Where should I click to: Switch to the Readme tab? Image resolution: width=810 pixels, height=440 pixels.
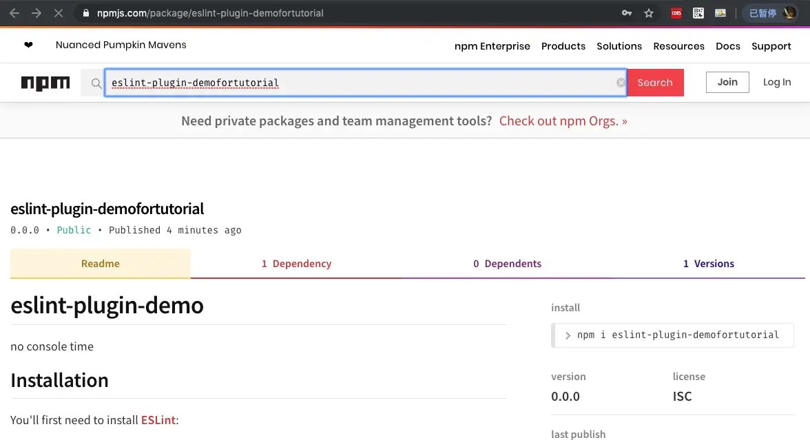click(x=101, y=263)
